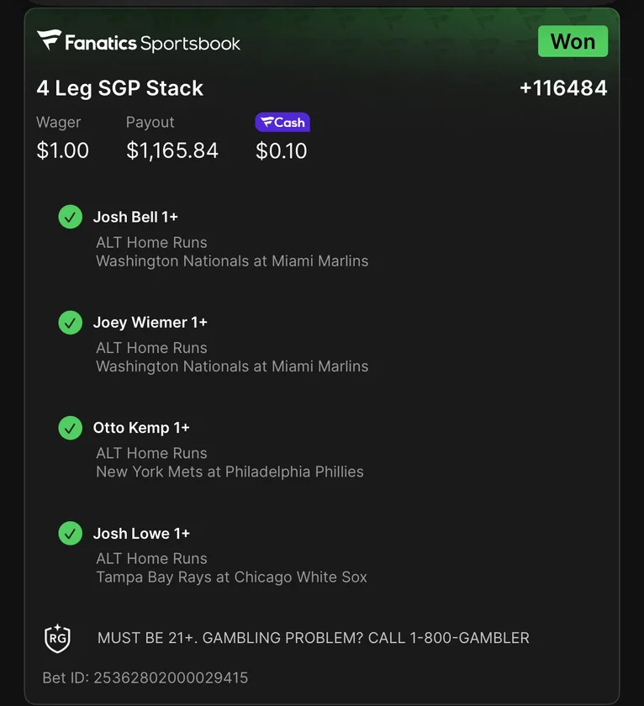This screenshot has width=644, height=706.
Task: Click the green check beside Otto Kemp
Action: coord(70,428)
